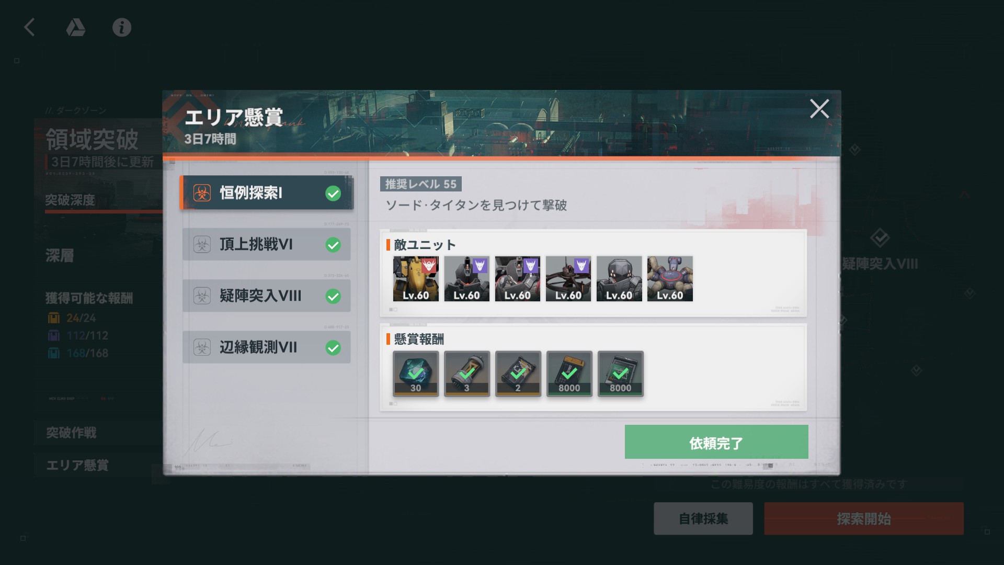Select the 疑陣突入VIII bounty entry

pos(267,296)
